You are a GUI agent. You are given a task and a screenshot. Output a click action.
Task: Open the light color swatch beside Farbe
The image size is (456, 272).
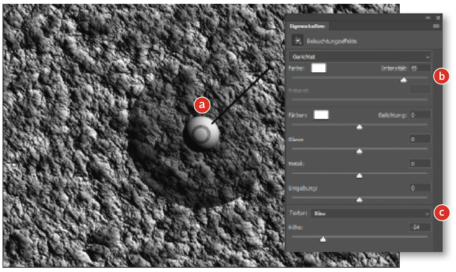[x=319, y=68]
